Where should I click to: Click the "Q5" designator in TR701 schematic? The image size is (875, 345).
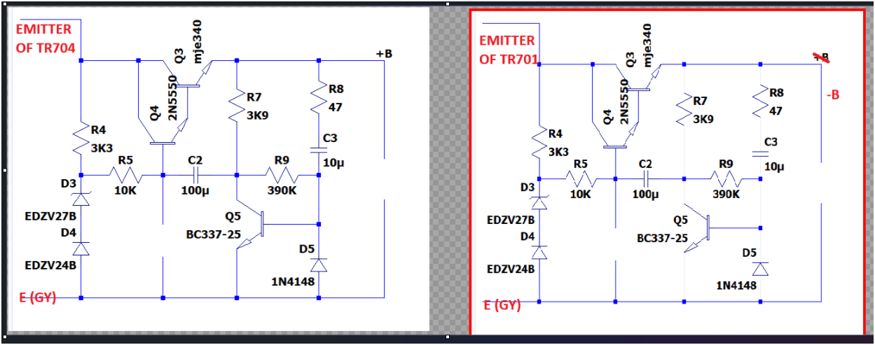click(680, 220)
